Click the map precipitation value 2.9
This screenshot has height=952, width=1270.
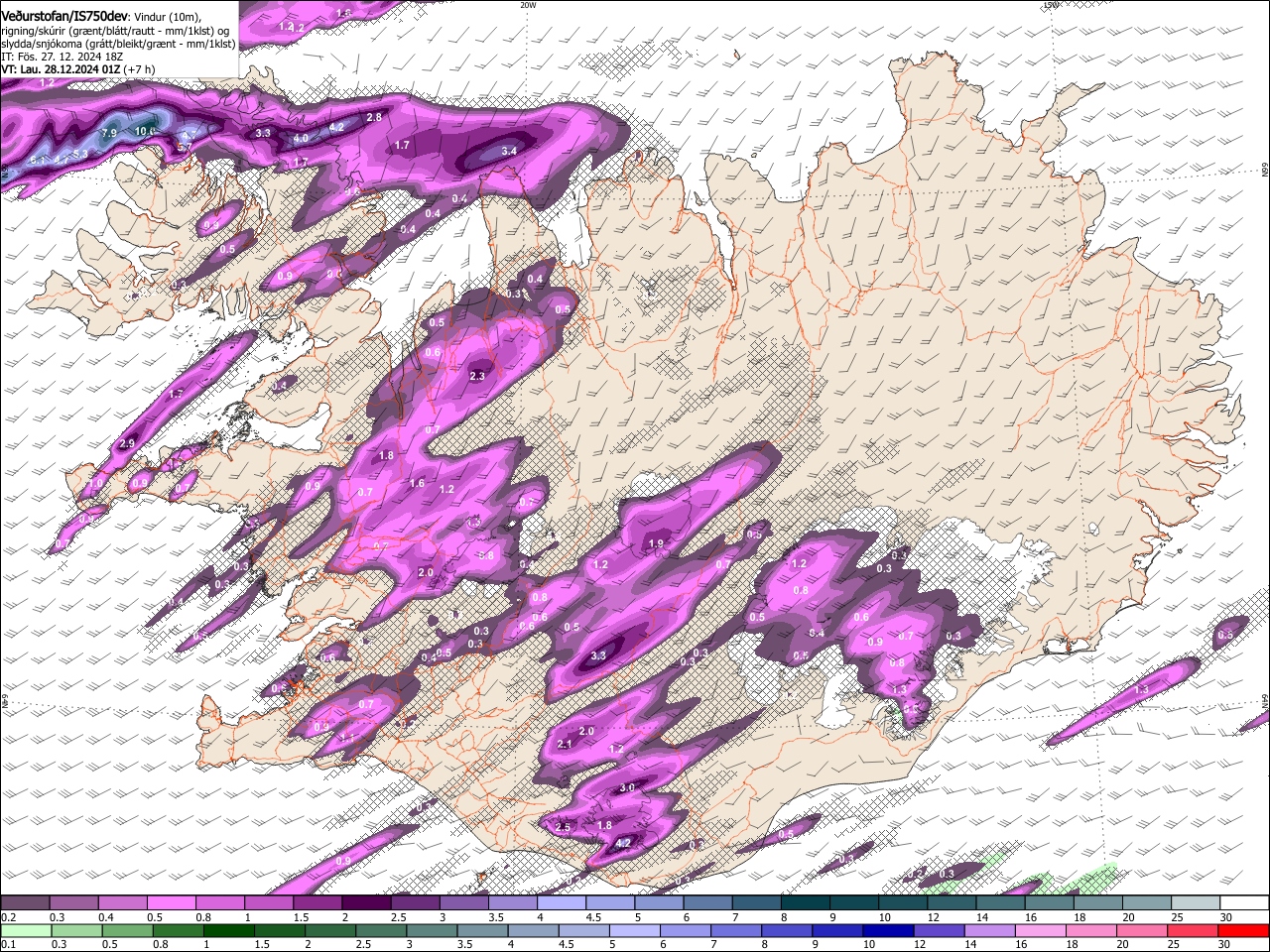point(127,443)
